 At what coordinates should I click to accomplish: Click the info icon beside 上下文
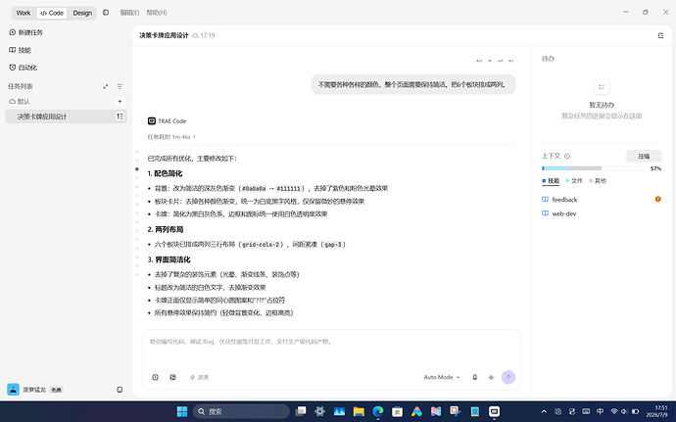point(567,156)
